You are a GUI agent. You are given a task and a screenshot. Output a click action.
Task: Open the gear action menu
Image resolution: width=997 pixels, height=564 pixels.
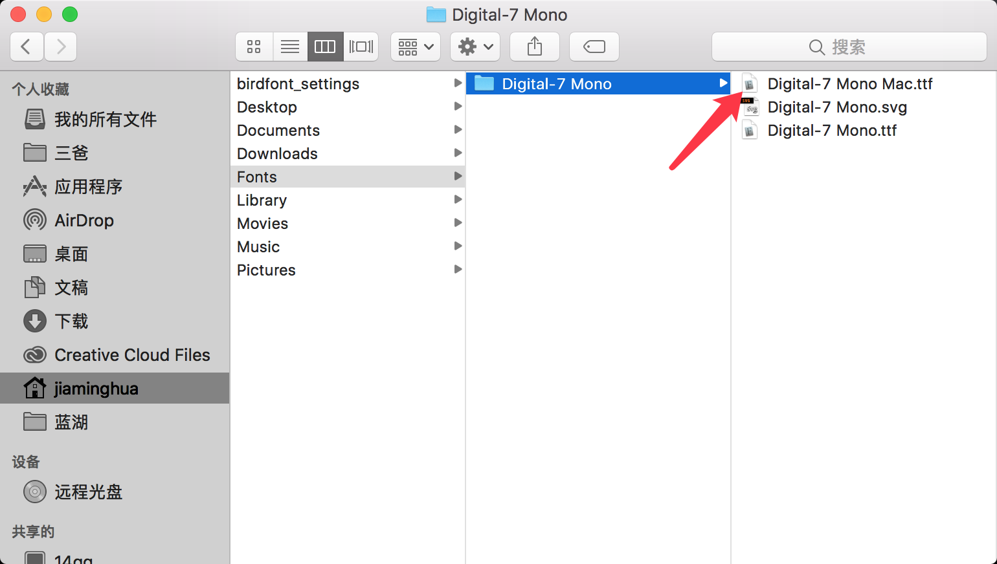475,47
